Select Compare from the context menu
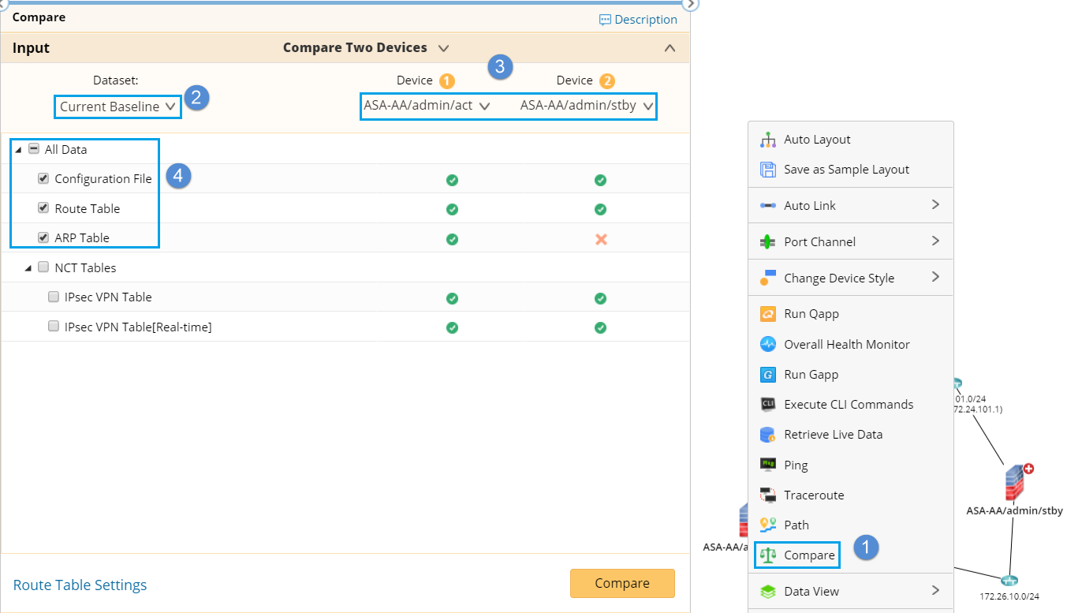The width and height of the screenshot is (1067, 613). pyautogui.click(x=808, y=555)
